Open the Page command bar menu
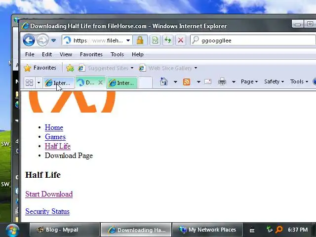The width and height of the screenshot is (316, 237). coord(249,81)
